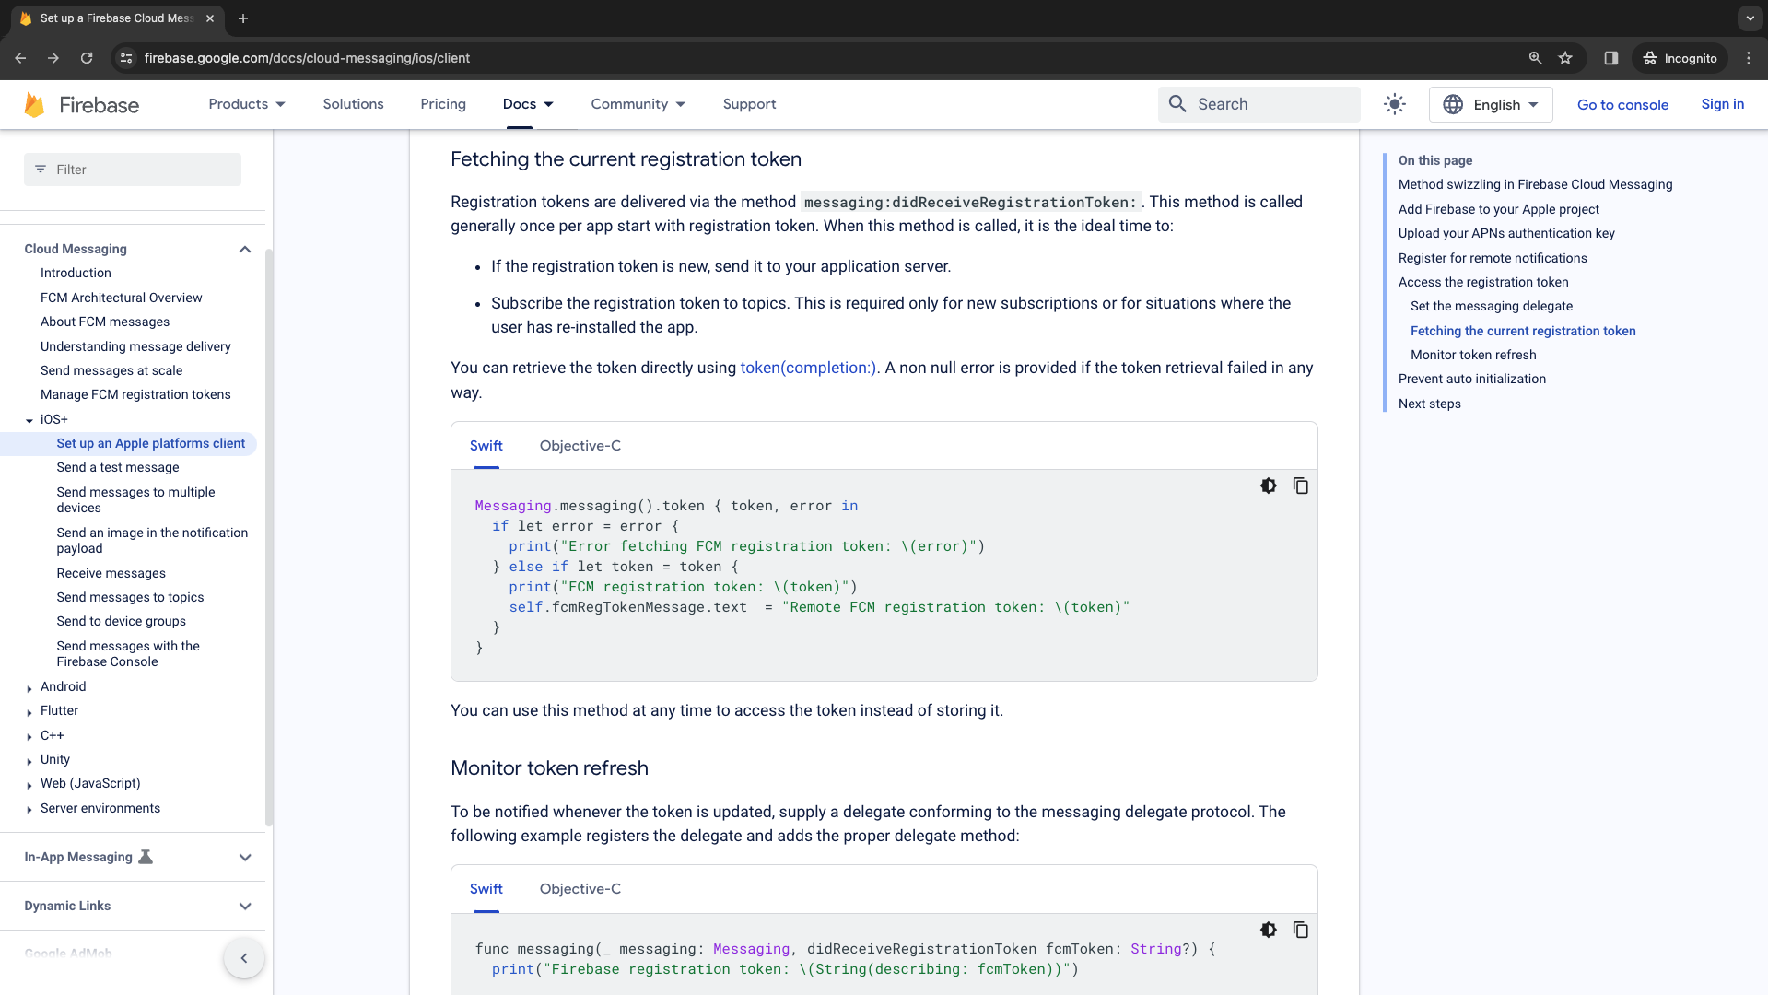The image size is (1768, 995).
Task: Open the tab search dropdown arrow
Action: coord(1750,18)
